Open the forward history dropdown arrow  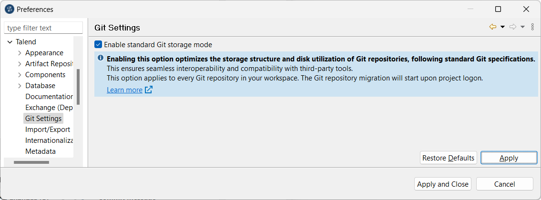(522, 27)
